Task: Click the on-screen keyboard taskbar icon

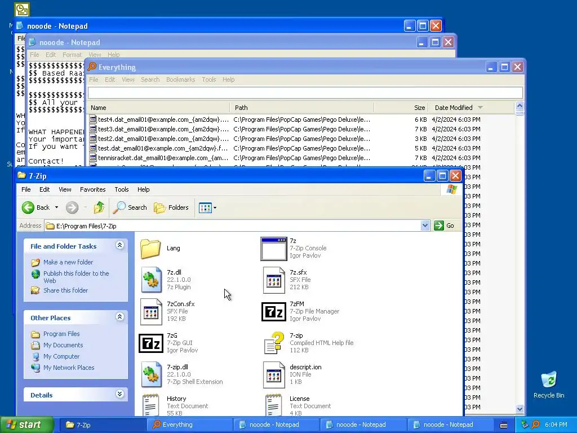Action: pyautogui.click(x=504, y=425)
